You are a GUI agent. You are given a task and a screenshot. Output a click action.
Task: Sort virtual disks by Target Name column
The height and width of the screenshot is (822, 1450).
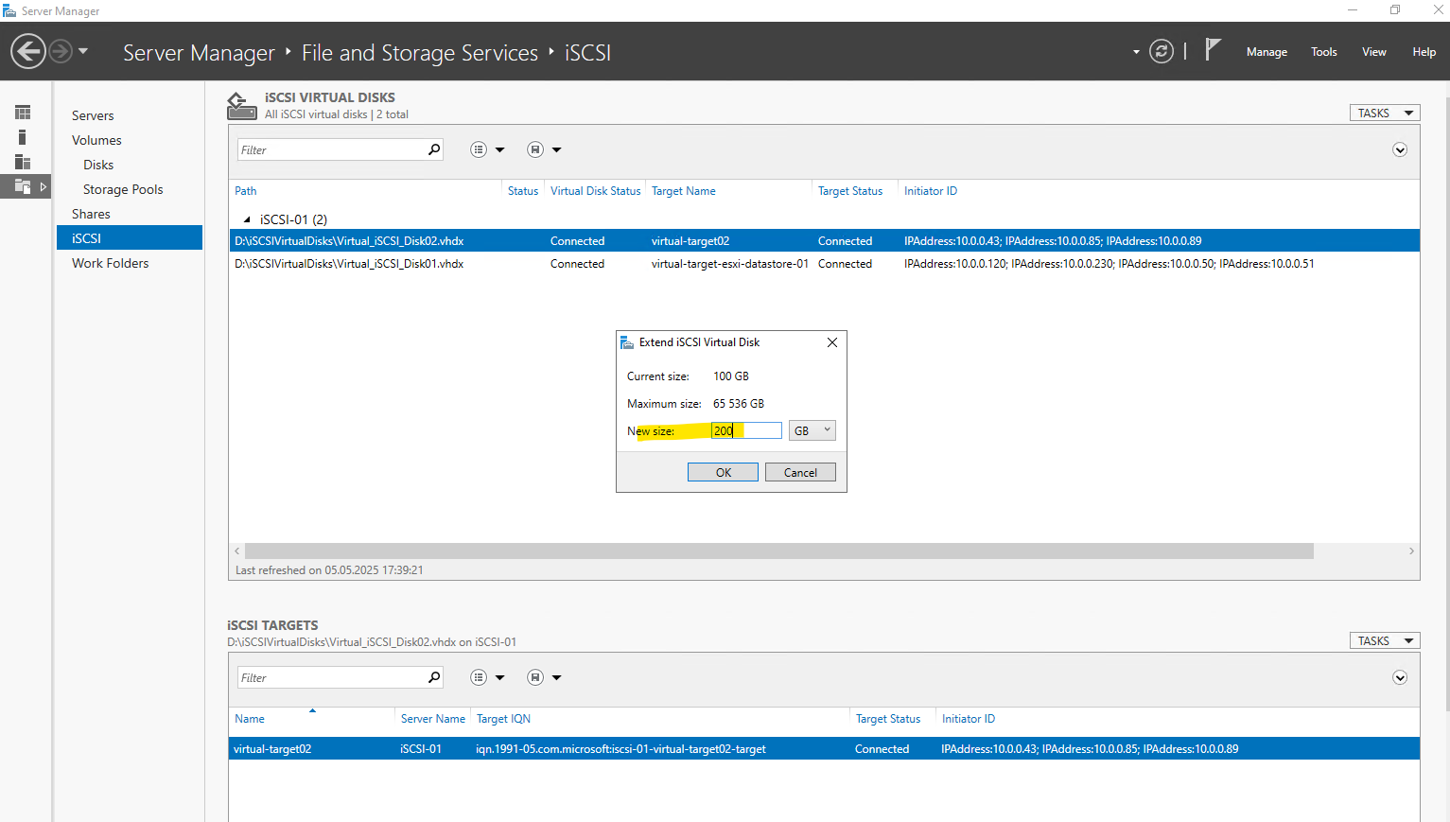tap(684, 191)
